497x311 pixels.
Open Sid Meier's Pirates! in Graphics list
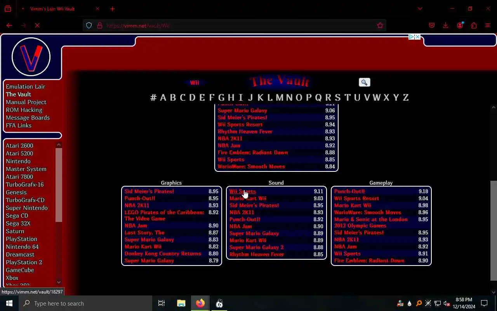[x=149, y=191]
